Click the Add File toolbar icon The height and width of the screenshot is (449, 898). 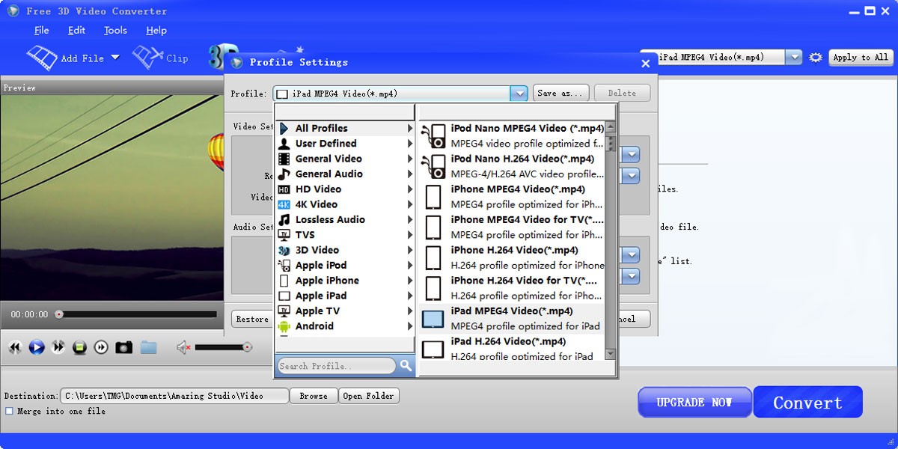(43, 58)
